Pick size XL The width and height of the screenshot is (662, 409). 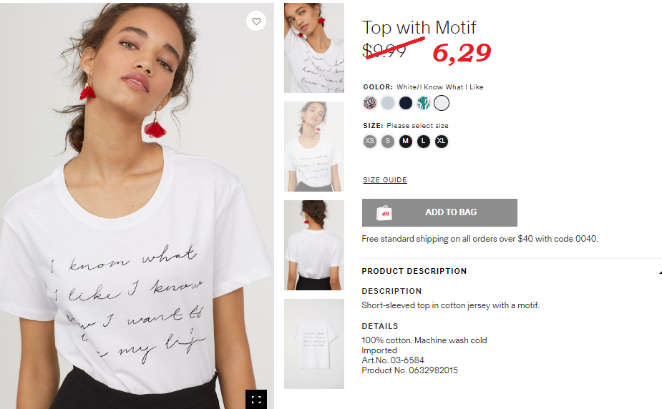[442, 142]
